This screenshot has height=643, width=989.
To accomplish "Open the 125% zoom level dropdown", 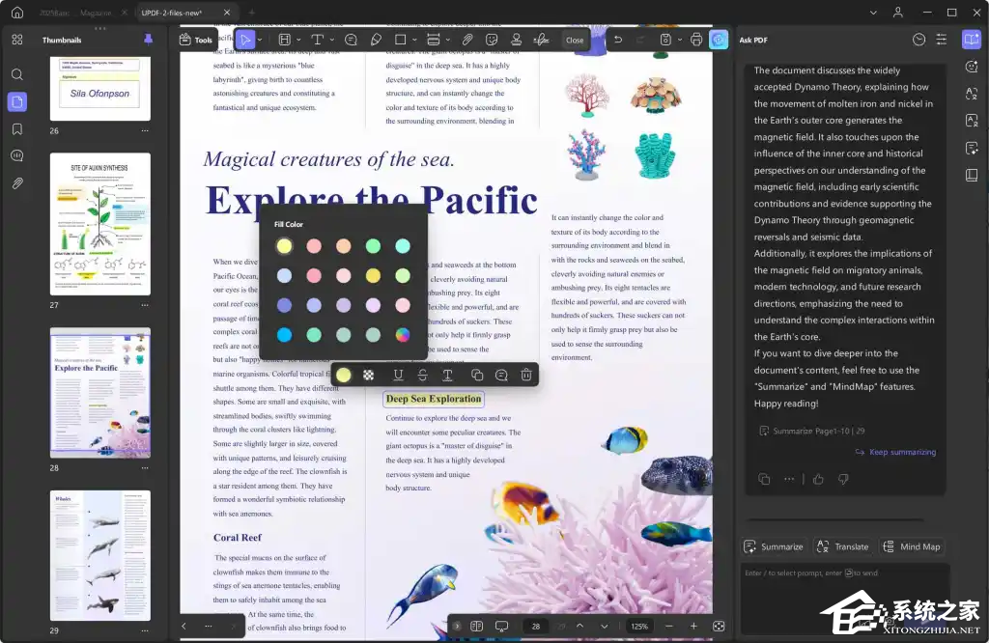I will pos(639,627).
